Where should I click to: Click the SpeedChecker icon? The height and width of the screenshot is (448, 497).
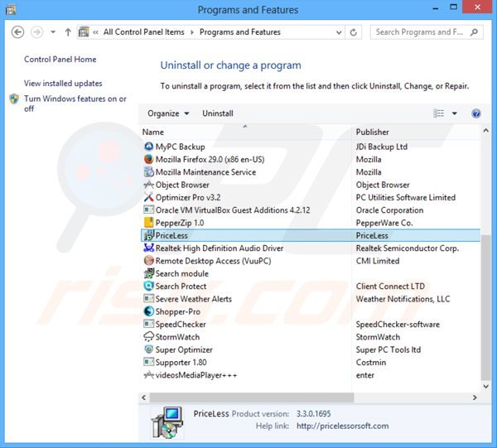coord(148,324)
